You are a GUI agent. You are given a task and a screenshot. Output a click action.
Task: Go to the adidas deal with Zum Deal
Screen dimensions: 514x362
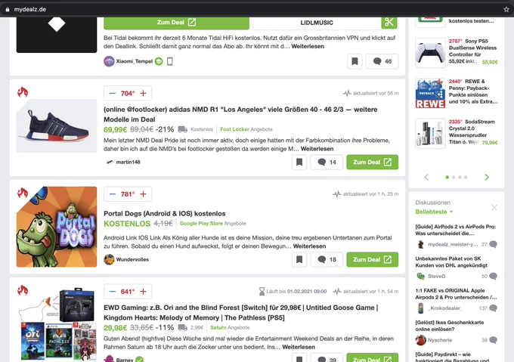373,162
